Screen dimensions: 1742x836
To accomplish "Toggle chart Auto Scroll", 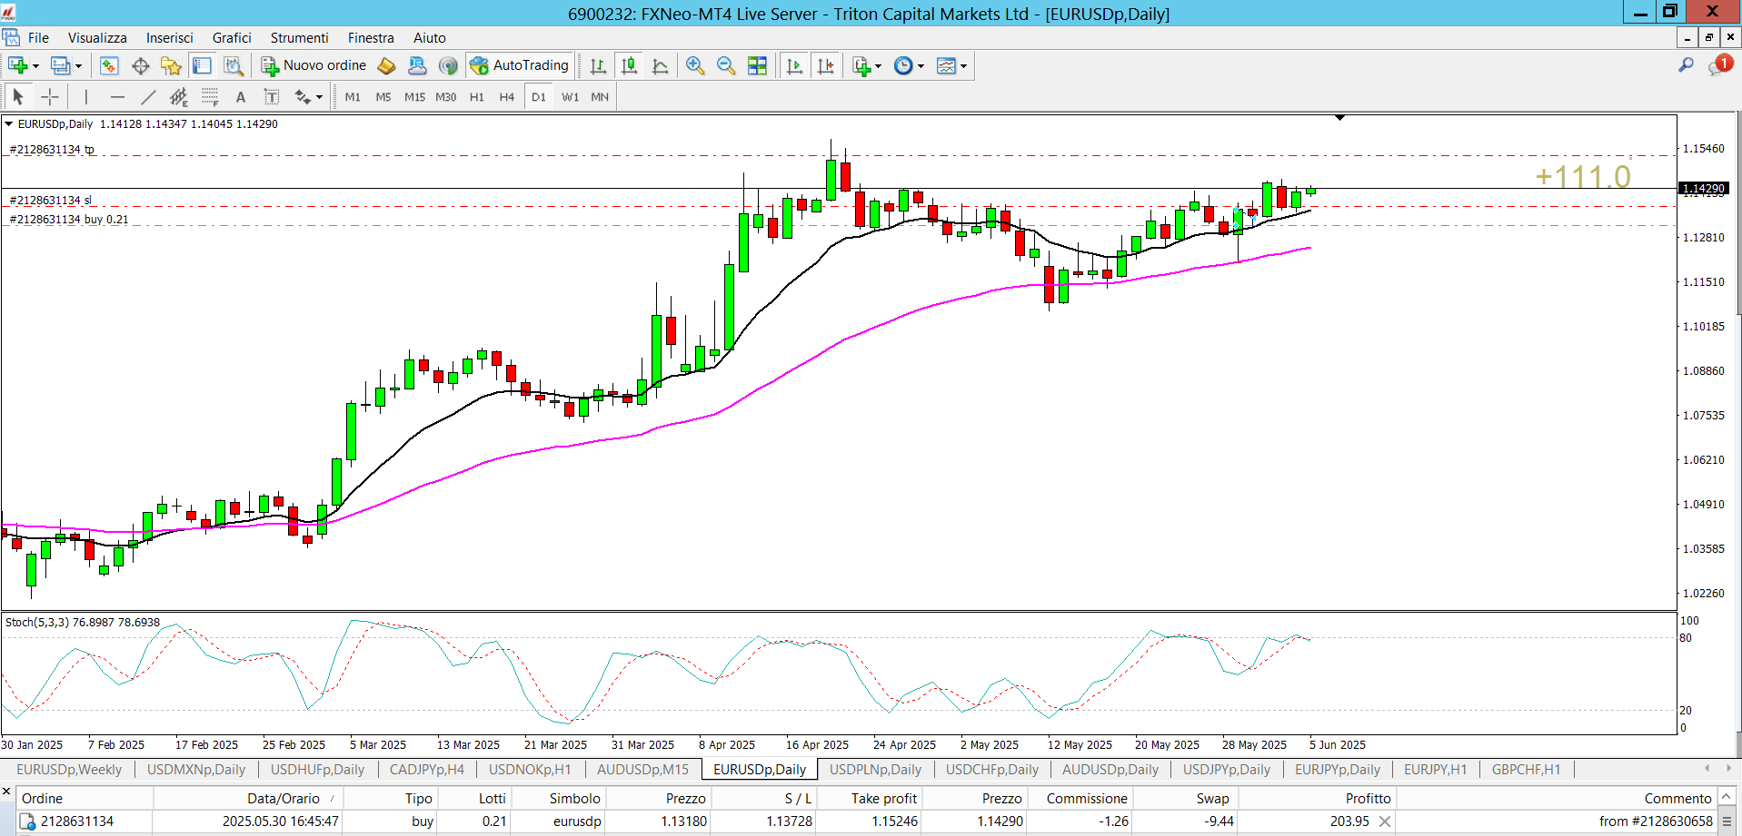I will (x=794, y=65).
